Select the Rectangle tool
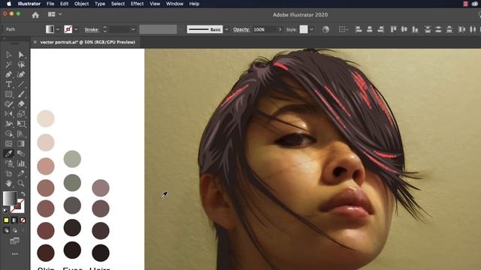481x270 pixels. [x=8, y=94]
